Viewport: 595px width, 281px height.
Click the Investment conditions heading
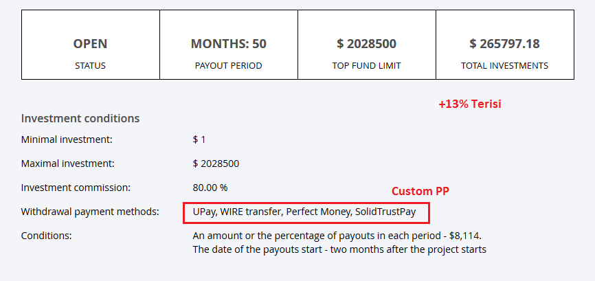80,118
